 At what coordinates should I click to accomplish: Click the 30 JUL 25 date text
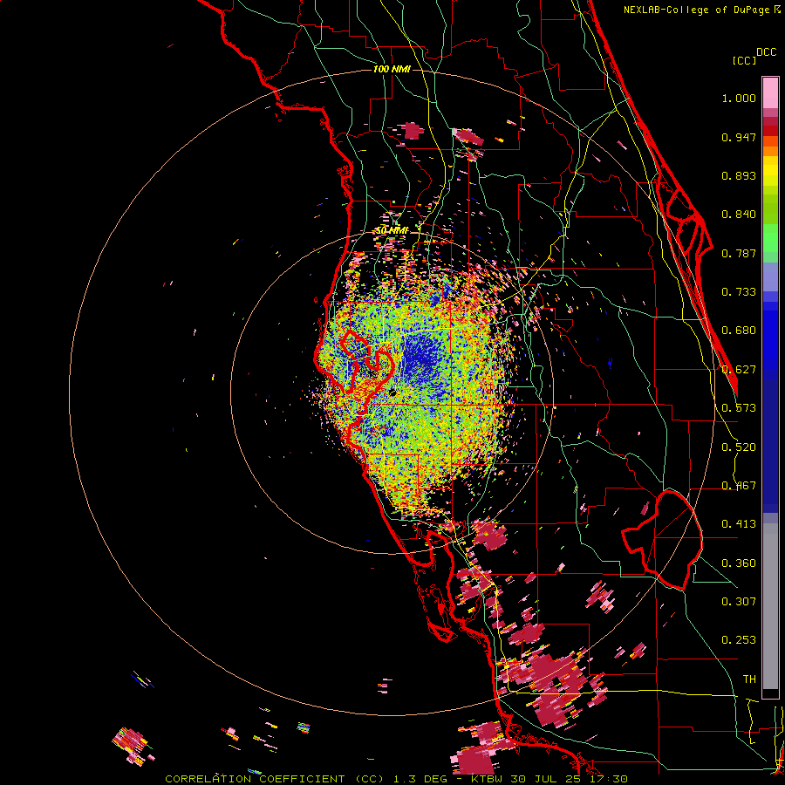[546, 779]
